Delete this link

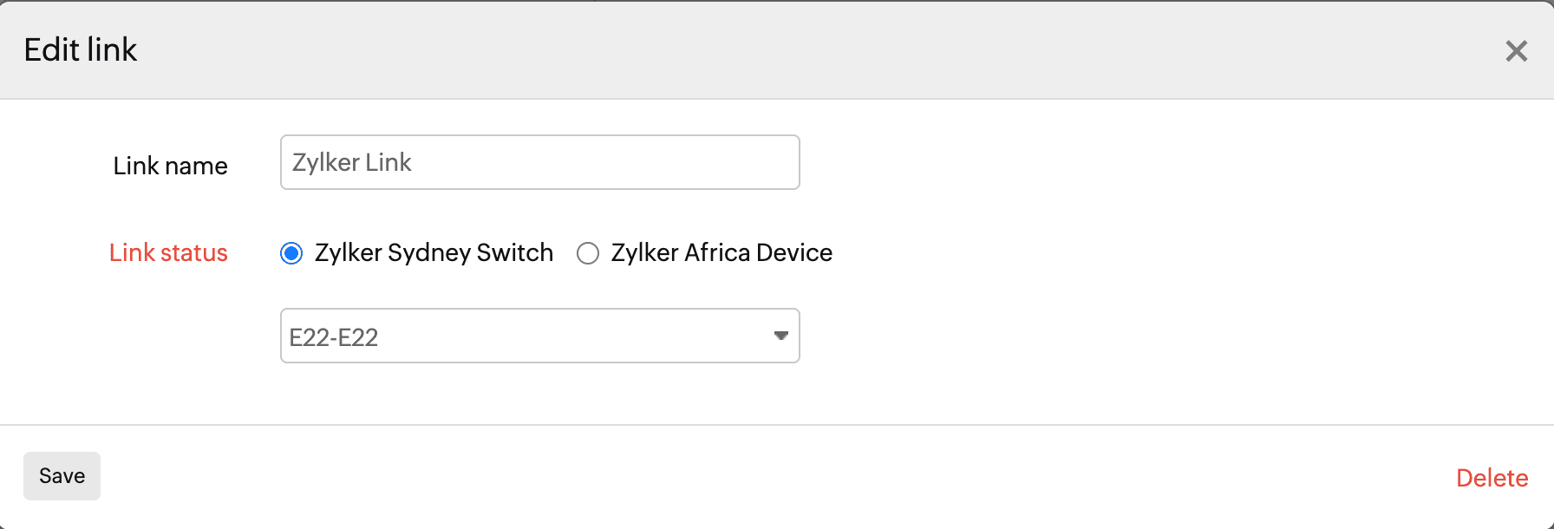1492,478
